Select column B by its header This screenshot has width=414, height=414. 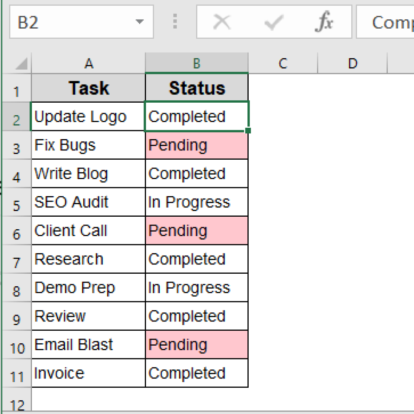pyautogui.click(x=196, y=63)
